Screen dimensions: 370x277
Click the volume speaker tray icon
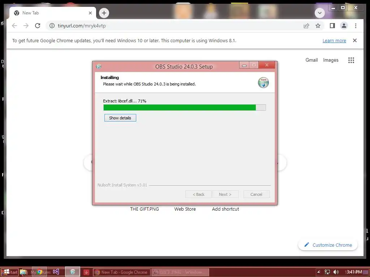(x=336, y=272)
